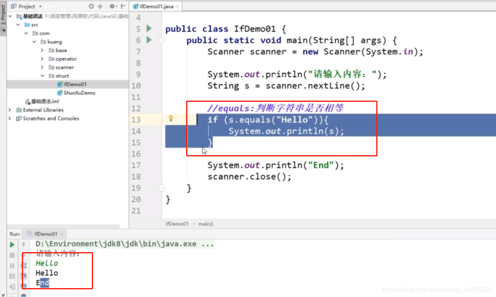This screenshot has width=496, height=297.
Task: Expand Scratches and Consoles node
Action: tap(10, 118)
